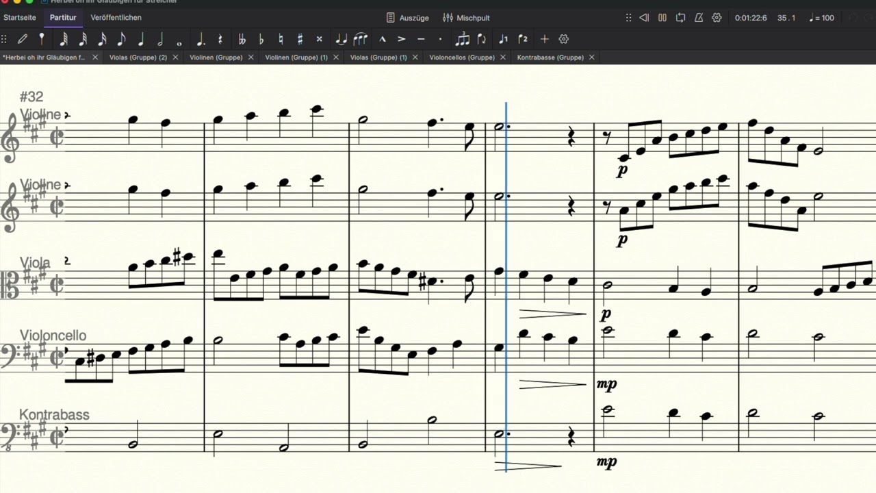Close the Violinen (Gruppe) (1) tab
Image resolution: width=876 pixels, height=493 pixels.
(x=336, y=58)
